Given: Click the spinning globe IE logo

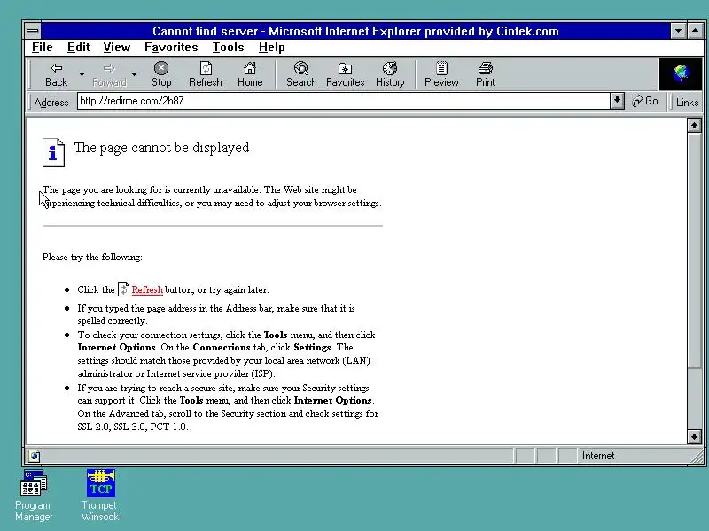Looking at the screenshot, I should [x=681, y=74].
